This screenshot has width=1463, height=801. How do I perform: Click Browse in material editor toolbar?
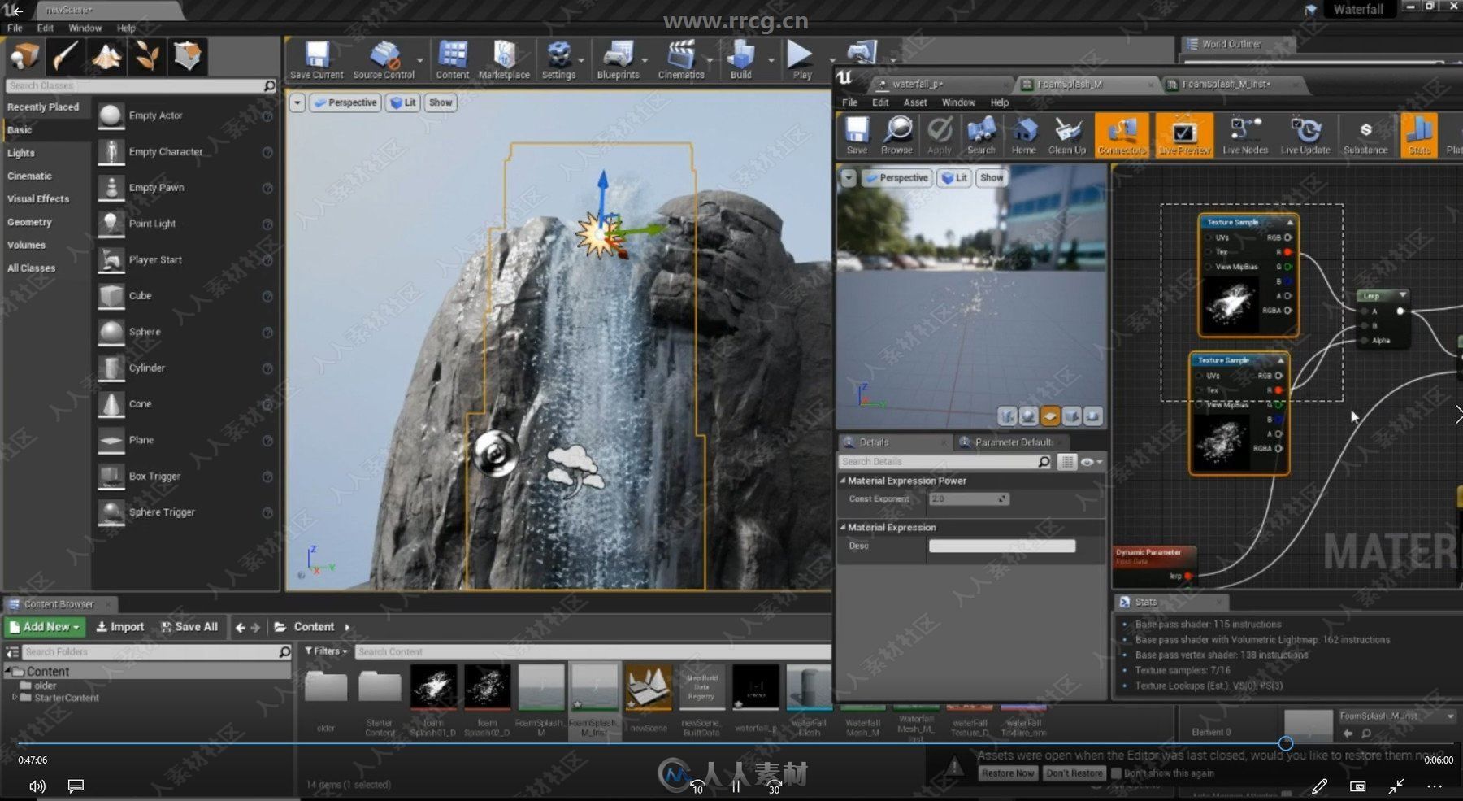[896, 135]
